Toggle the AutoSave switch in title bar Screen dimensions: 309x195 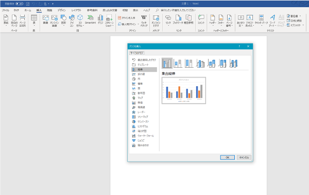tap(20, 4)
